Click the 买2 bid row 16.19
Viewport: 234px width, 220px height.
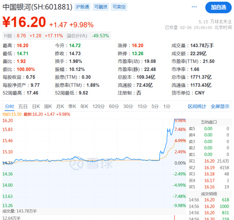tap(209, 167)
